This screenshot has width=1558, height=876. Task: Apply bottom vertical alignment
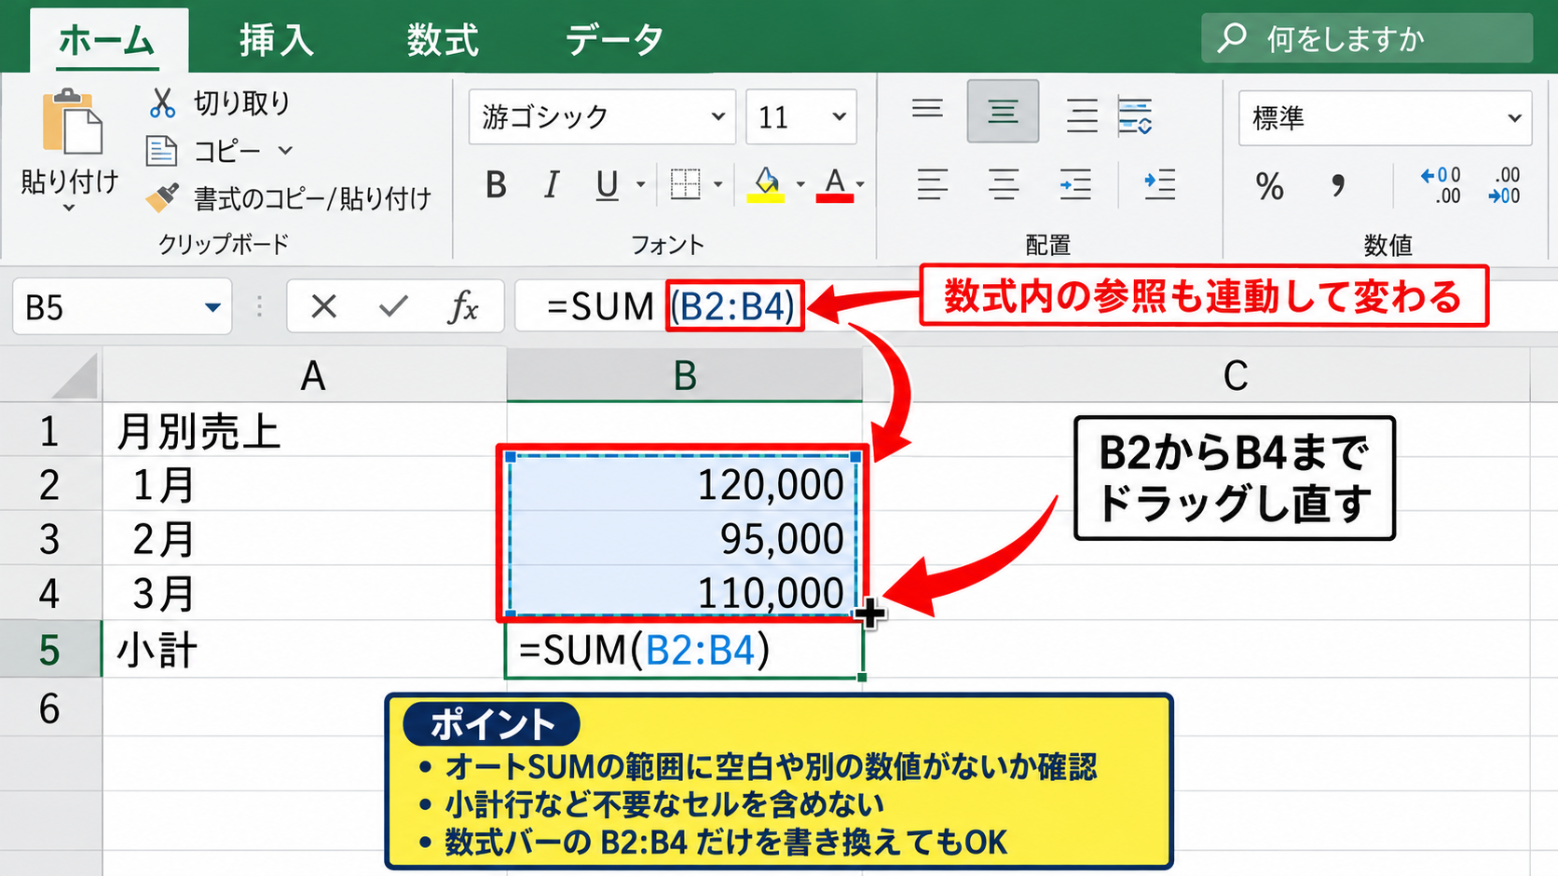point(1082,115)
